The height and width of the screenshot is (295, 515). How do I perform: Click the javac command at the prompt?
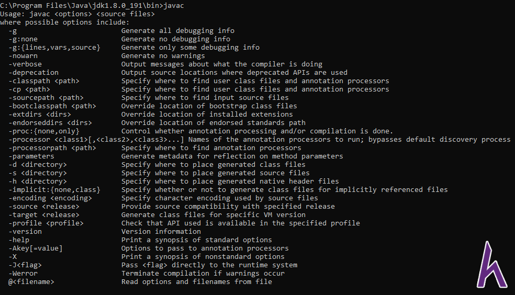pyautogui.click(x=174, y=6)
